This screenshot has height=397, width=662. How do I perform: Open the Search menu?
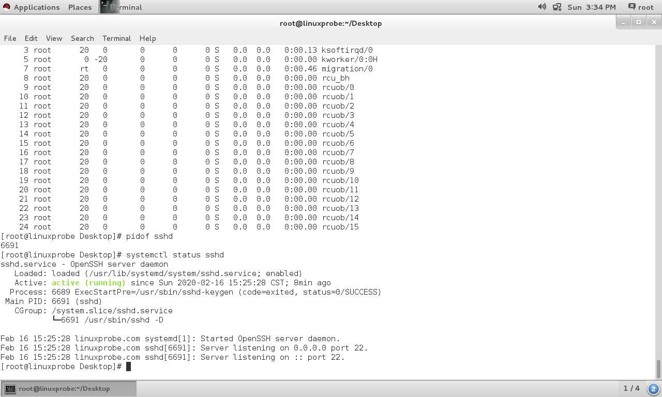[82, 38]
